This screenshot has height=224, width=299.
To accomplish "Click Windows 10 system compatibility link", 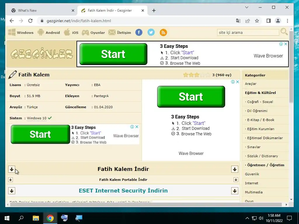I will click(36, 118).
